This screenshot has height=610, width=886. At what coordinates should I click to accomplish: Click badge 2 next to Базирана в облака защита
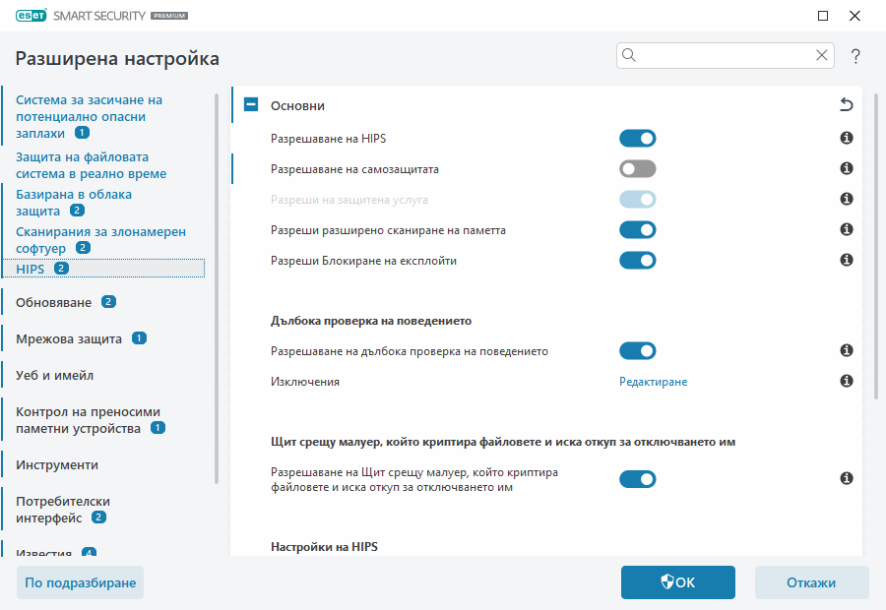78,211
